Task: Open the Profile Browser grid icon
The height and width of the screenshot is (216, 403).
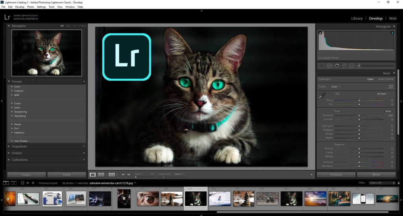Action: 391,87
